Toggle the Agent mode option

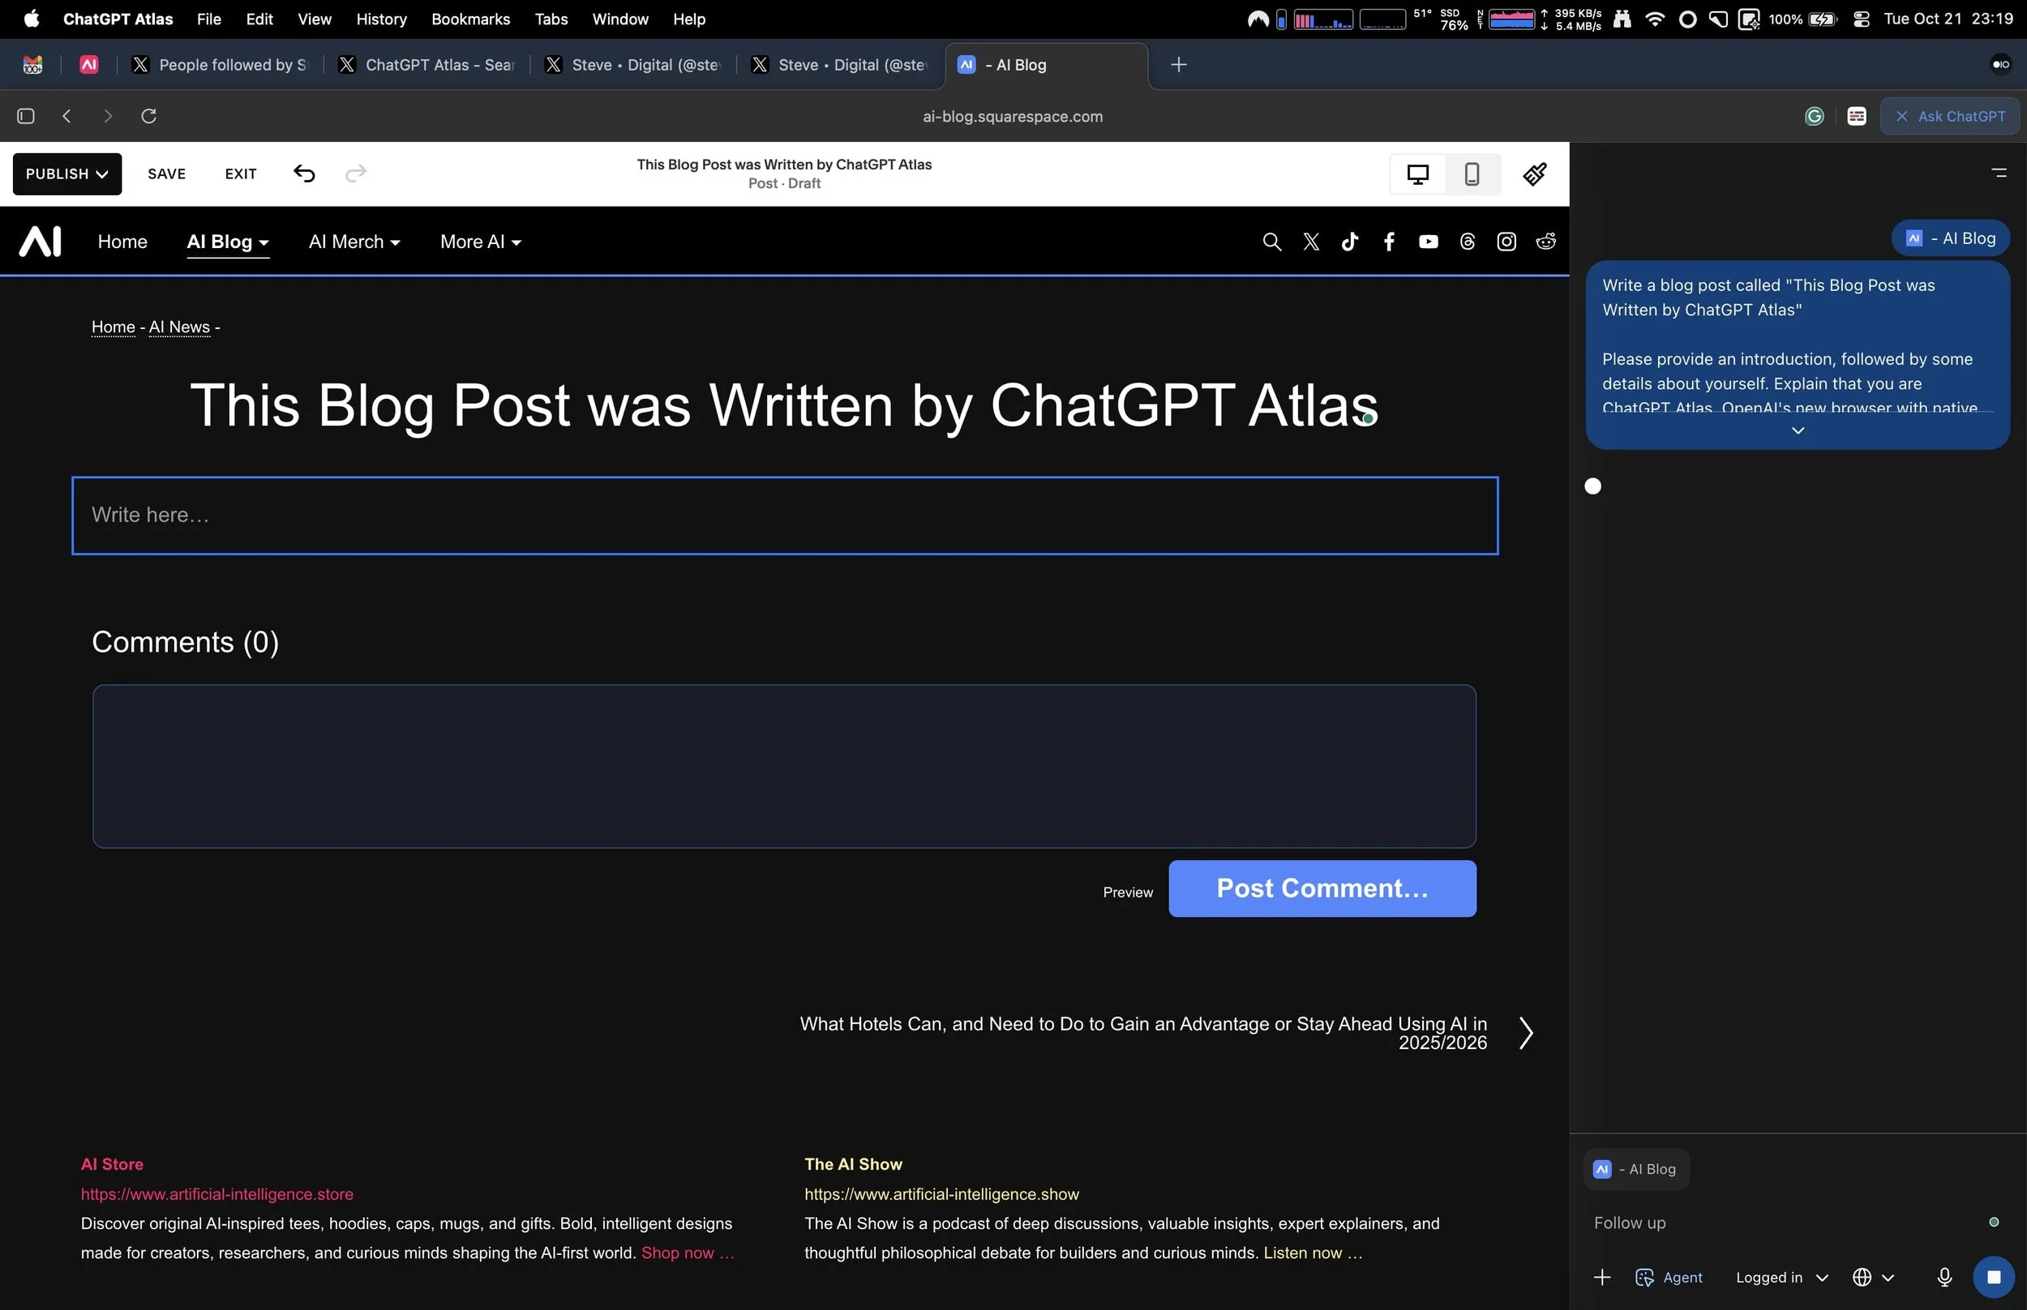pyautogui.click(x=1669, y=1277)
